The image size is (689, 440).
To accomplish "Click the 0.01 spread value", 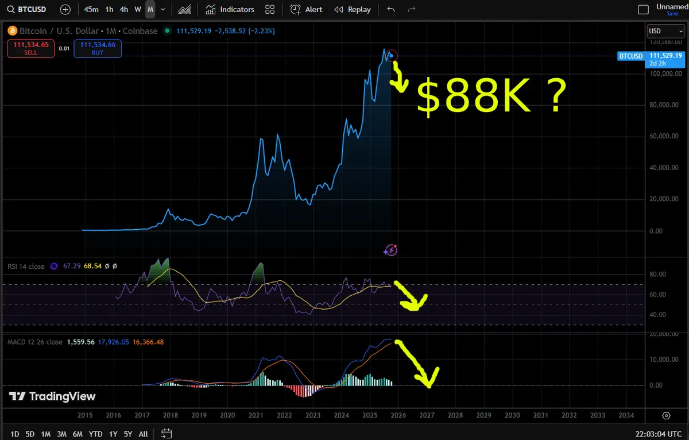I will 64,49.
